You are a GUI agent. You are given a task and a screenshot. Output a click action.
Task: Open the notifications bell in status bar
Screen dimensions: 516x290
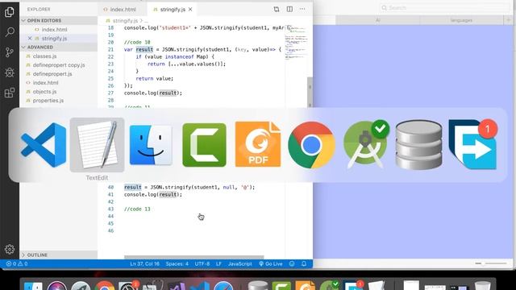click(x=304, y=263)
